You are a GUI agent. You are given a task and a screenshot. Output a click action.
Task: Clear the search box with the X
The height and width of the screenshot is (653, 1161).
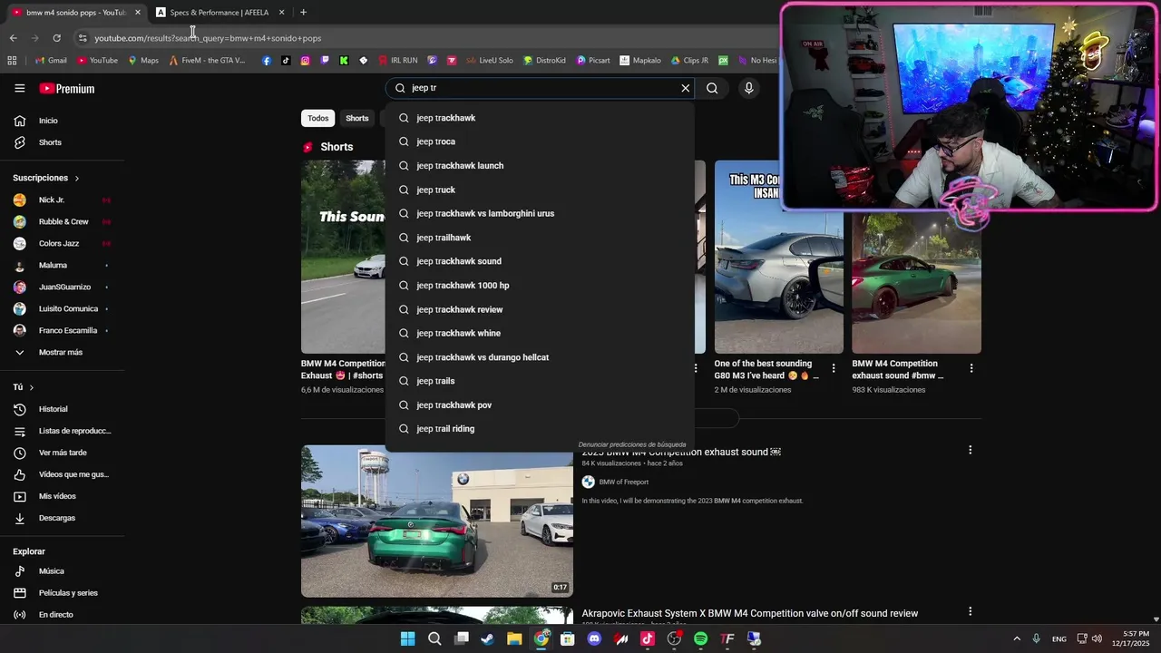click(x=686, y=88)
